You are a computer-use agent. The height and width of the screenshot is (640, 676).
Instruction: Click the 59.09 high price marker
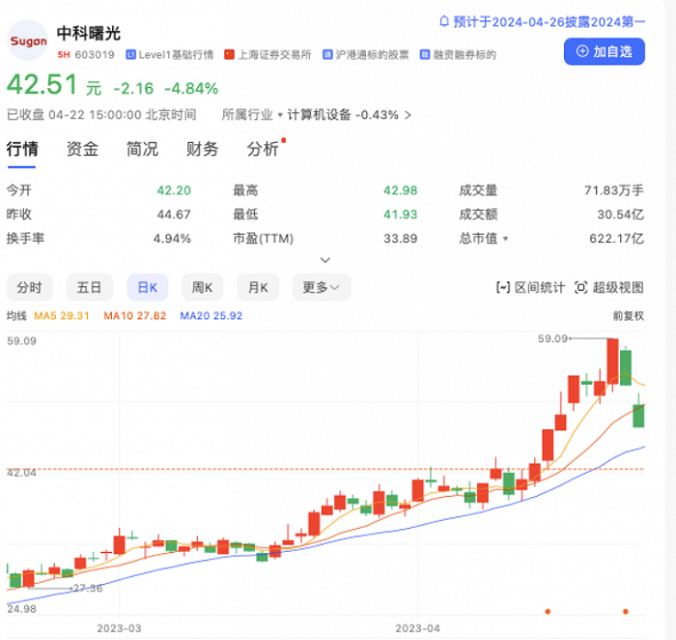point(552,338)
